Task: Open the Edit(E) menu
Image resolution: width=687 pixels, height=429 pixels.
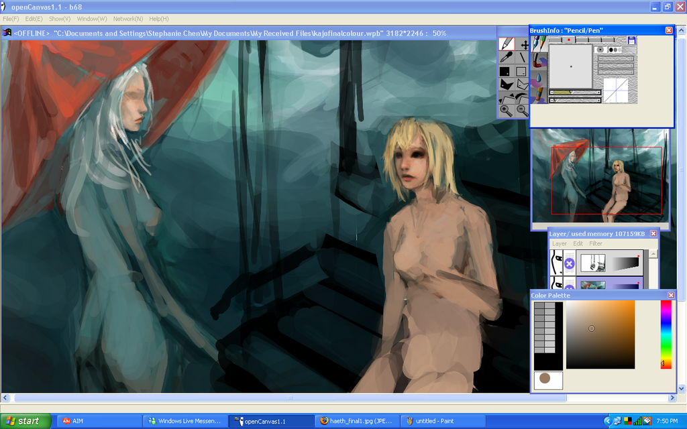Action: point(34,19)
